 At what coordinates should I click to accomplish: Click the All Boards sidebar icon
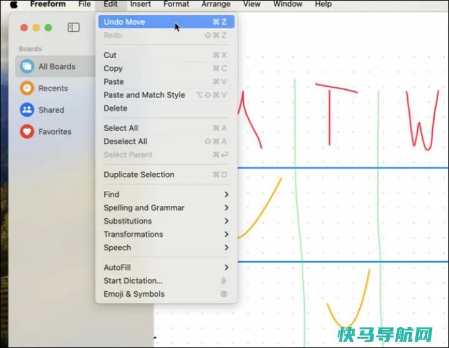pos(27,67)
